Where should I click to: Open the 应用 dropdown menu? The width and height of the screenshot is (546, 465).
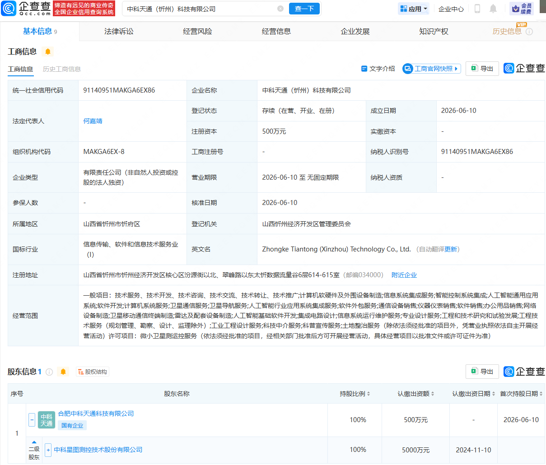click(x=414, y=9)
